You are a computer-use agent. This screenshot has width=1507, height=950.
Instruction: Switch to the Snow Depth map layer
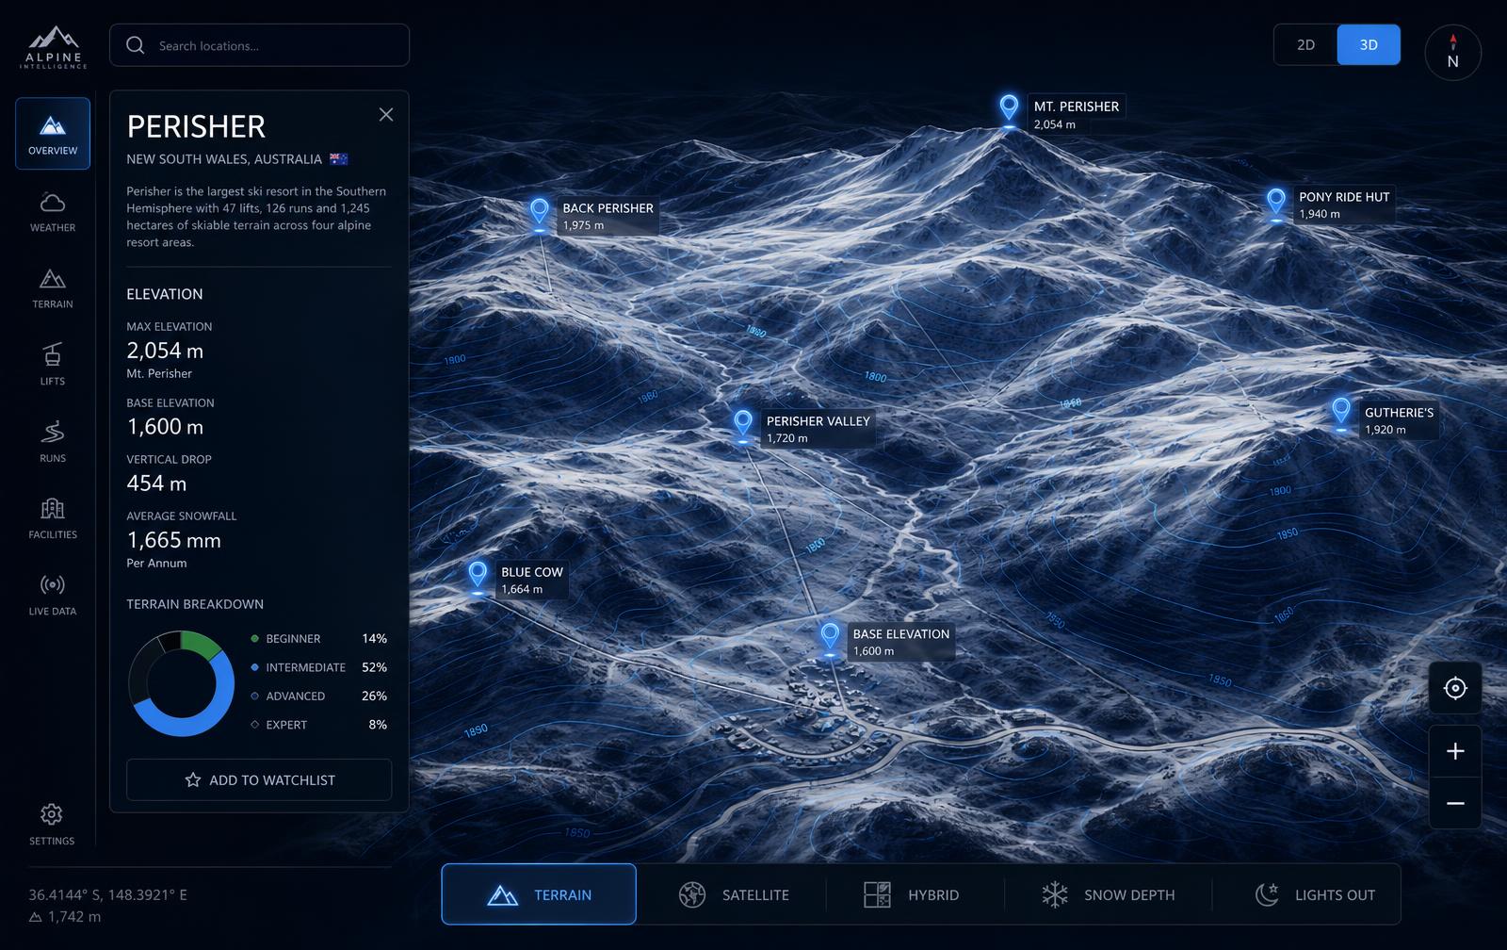pos(1109,894)
